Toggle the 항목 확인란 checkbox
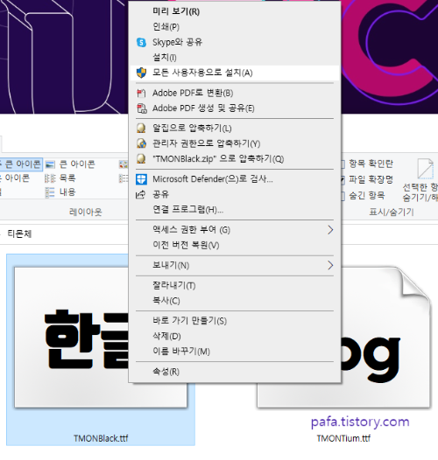Image resolution: width=438 pixels, height=460 pixels. (x=343, y=164)
